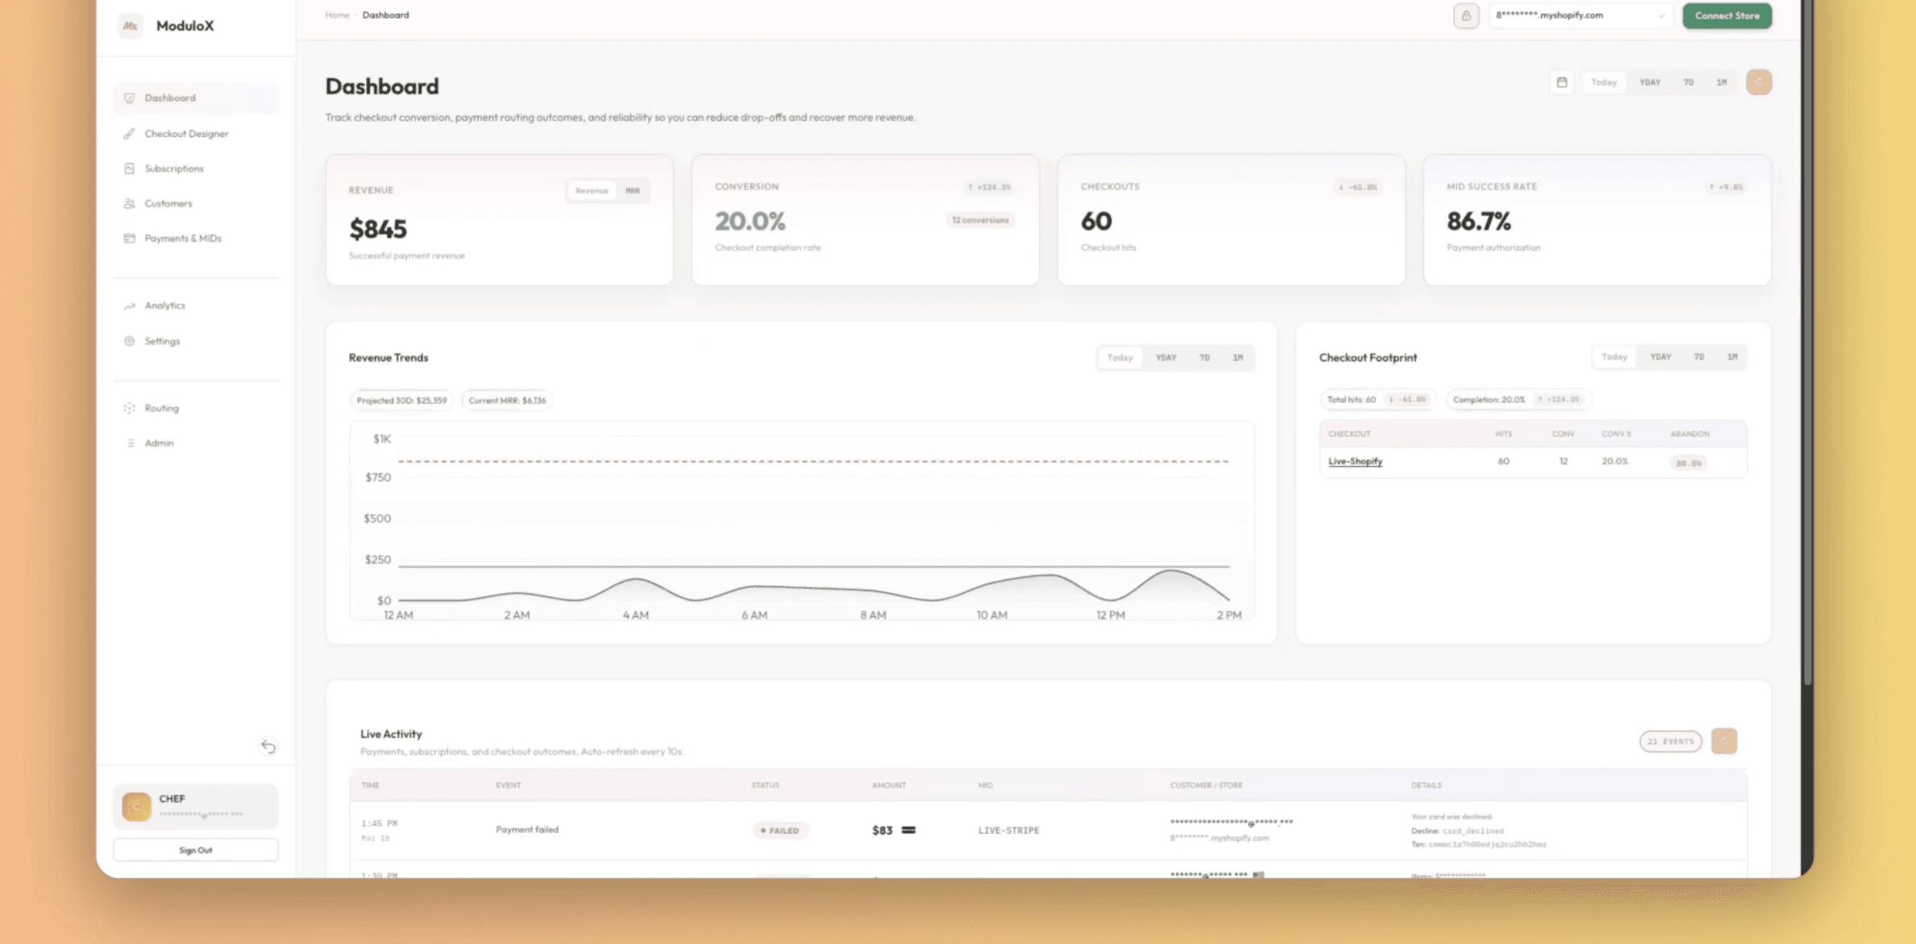Open the Customers section
1916x944 pixels.
pos(168,203)
